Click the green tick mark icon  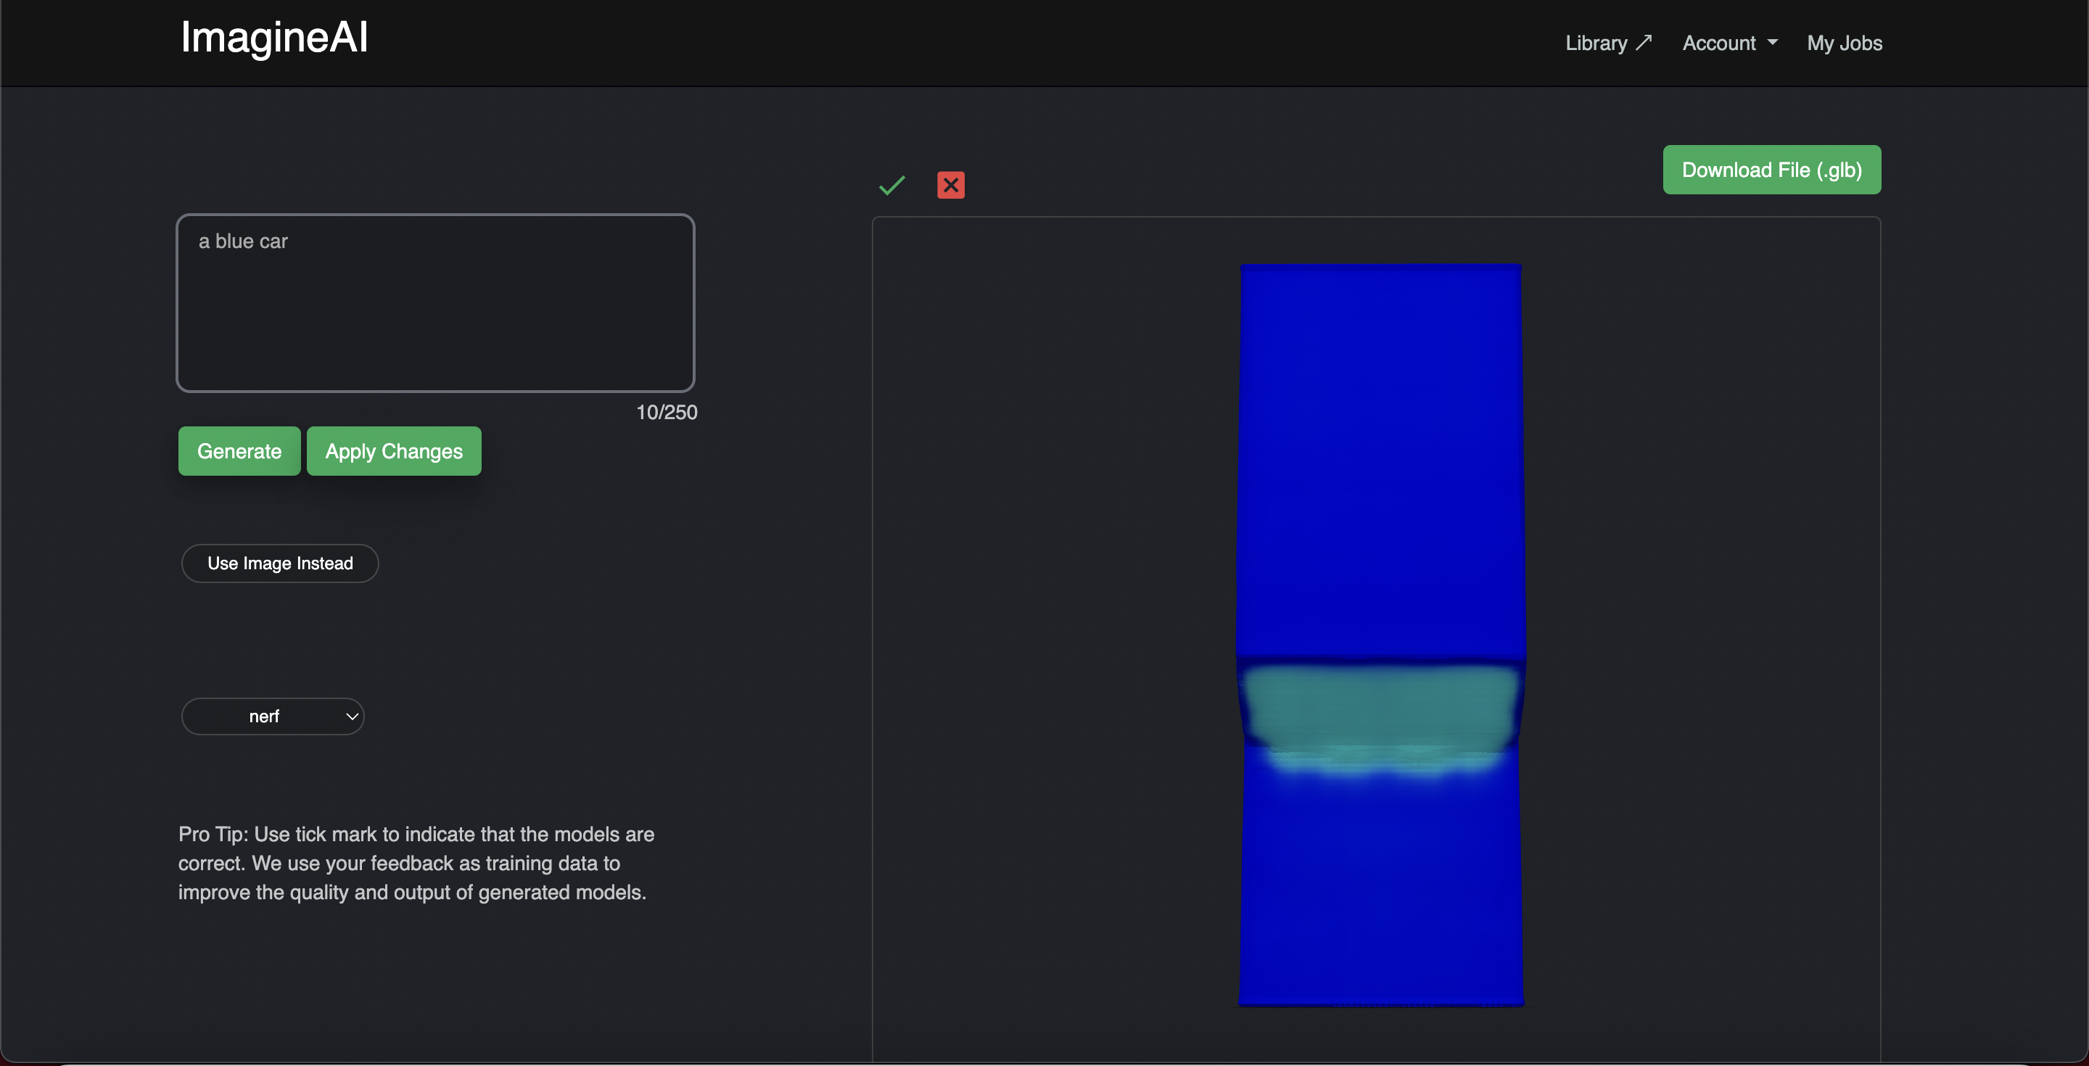tap(891, 186)
